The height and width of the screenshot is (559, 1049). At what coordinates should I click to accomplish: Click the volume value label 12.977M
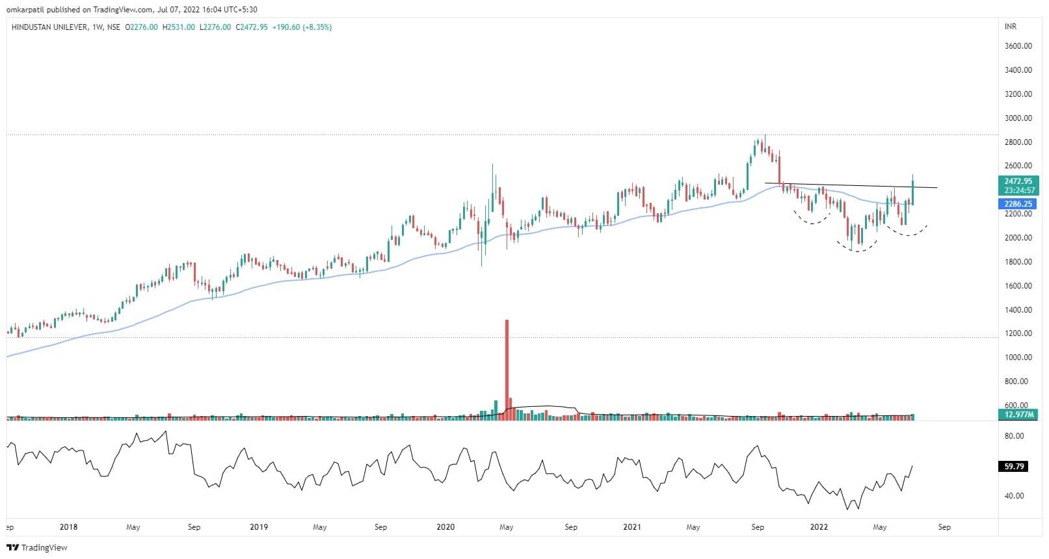[x=1018, y=414]
